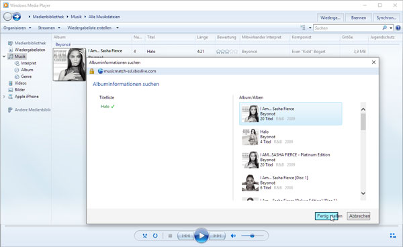Click Abbrechen to cancel dialog
The image size is (403, 247).
(359, 216)
